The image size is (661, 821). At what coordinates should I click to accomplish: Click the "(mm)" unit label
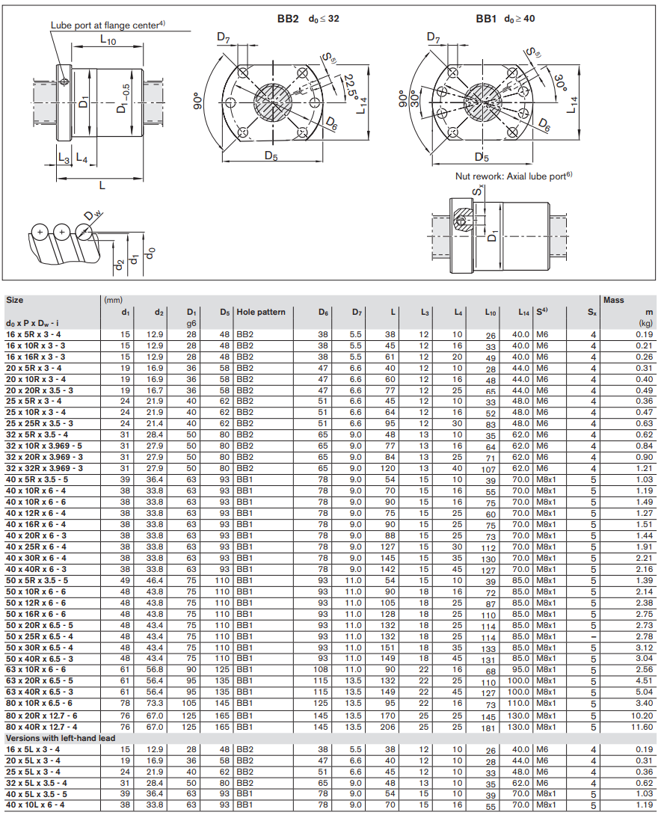113,300
